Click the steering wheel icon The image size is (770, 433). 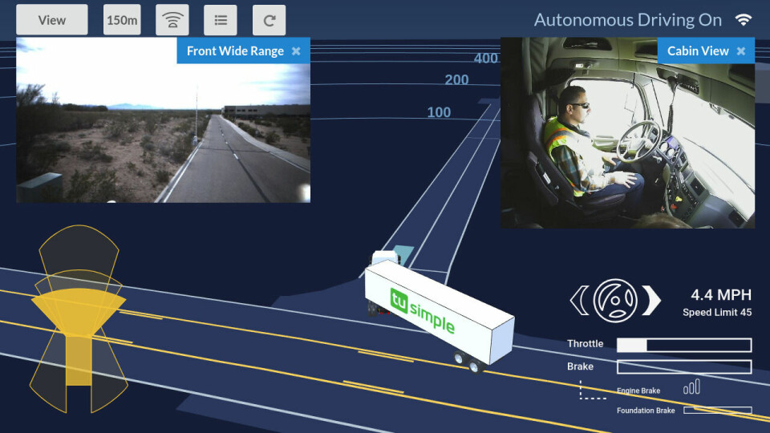615,300
